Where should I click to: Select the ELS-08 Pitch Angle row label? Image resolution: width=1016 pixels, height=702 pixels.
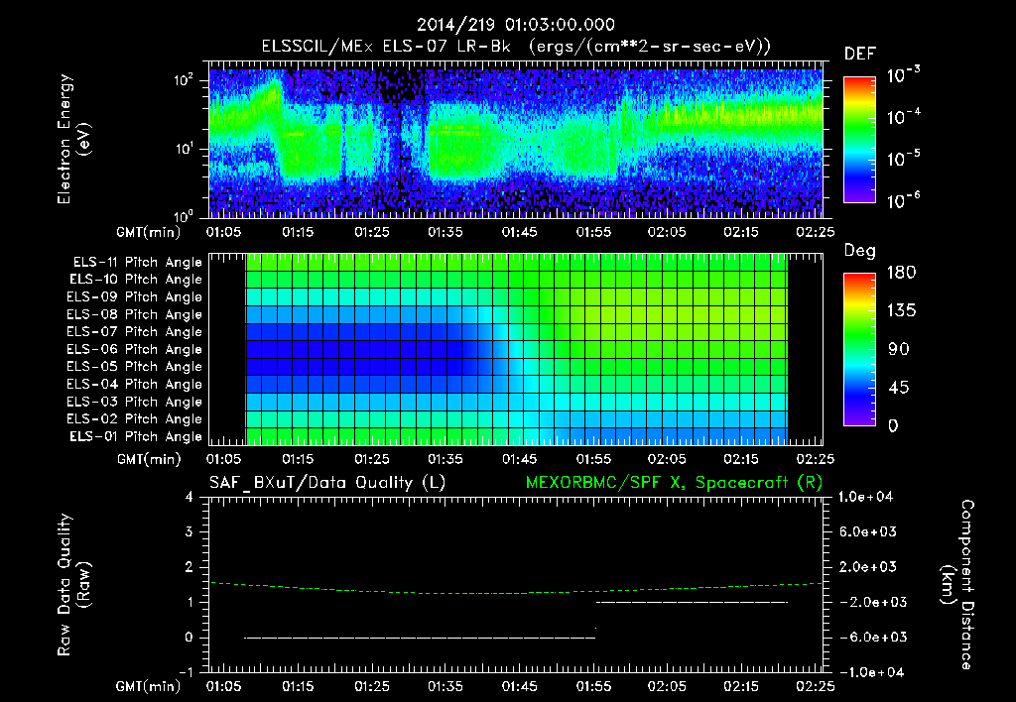click(134, 314)
